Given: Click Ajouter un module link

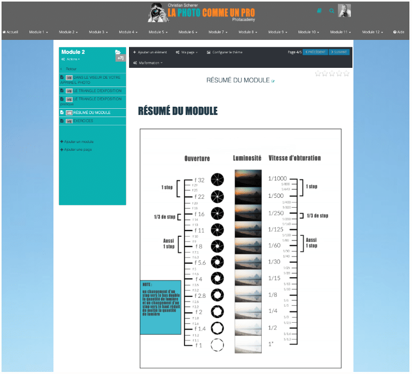Looking at the screenshot, I should click(77, 141).
